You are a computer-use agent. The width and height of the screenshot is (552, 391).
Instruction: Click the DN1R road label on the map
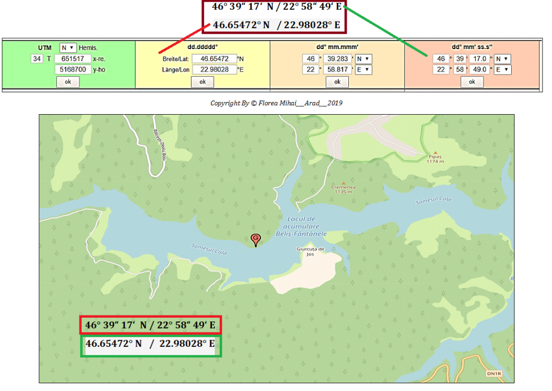[493, 373]
